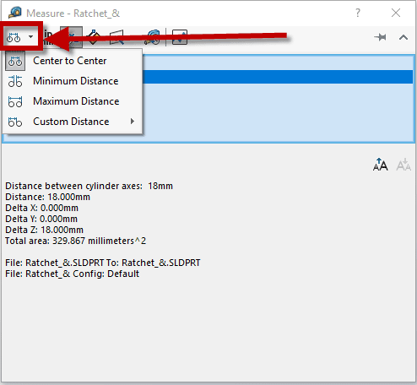Select the Point-to-Point measure icon

tap(94, 37)
